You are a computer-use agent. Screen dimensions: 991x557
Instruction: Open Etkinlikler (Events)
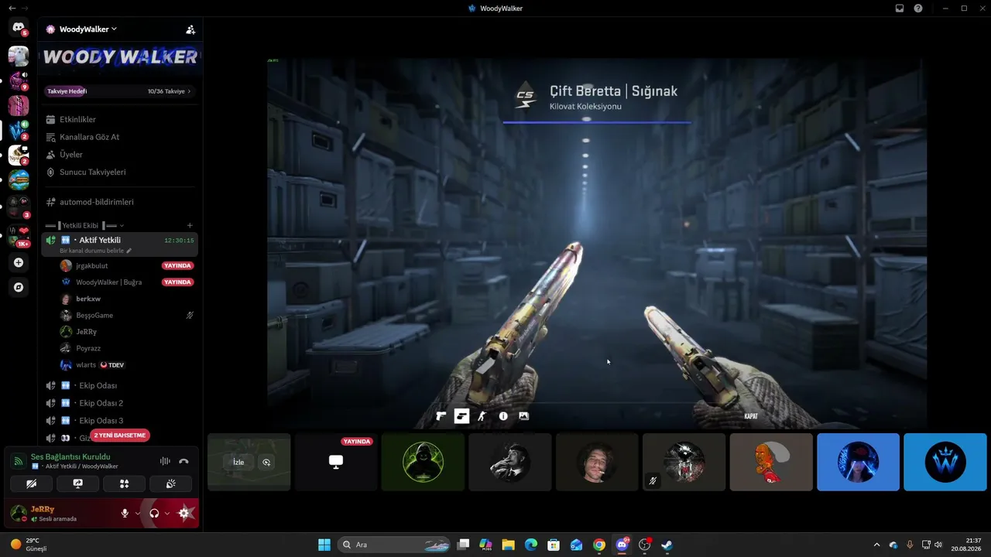120,119
